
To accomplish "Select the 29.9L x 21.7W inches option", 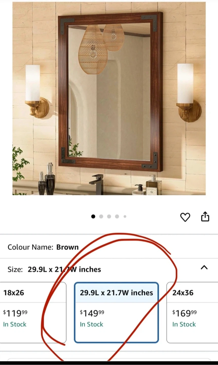I will point(116,313).
